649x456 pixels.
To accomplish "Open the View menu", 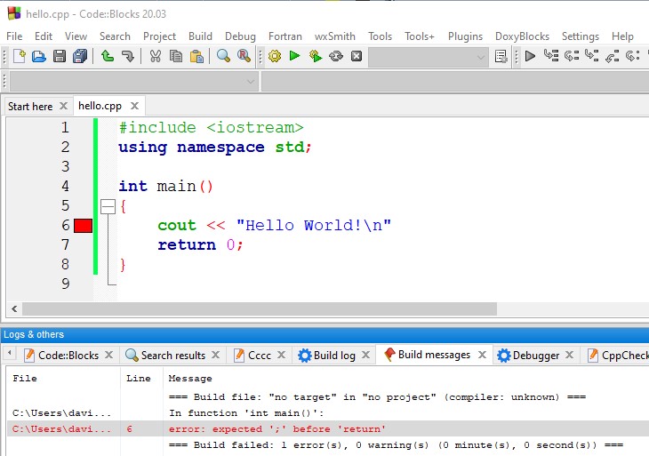I will pos(76,36).
